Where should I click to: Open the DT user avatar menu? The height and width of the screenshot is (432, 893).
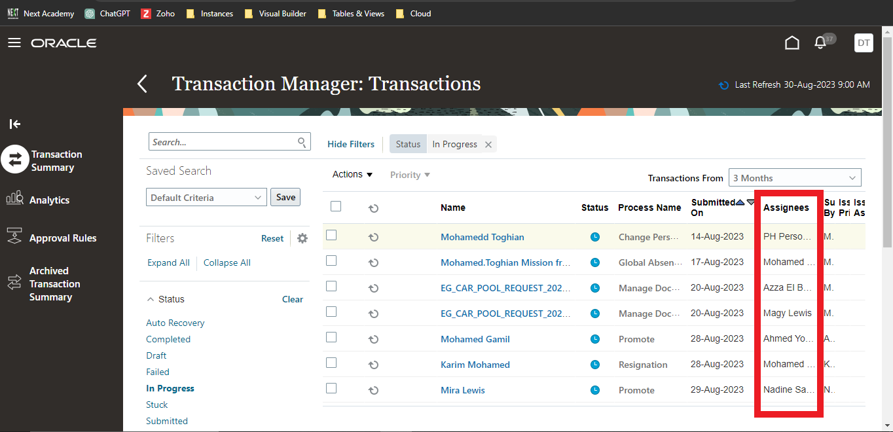[864, 43]
